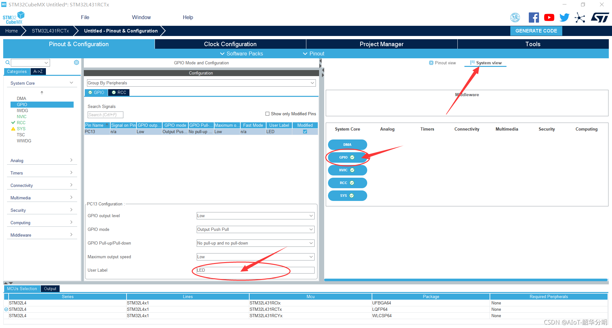Switch to the Output tab
Image resolution: width=612 pixels, height=328 pixels.
(50, 289)
